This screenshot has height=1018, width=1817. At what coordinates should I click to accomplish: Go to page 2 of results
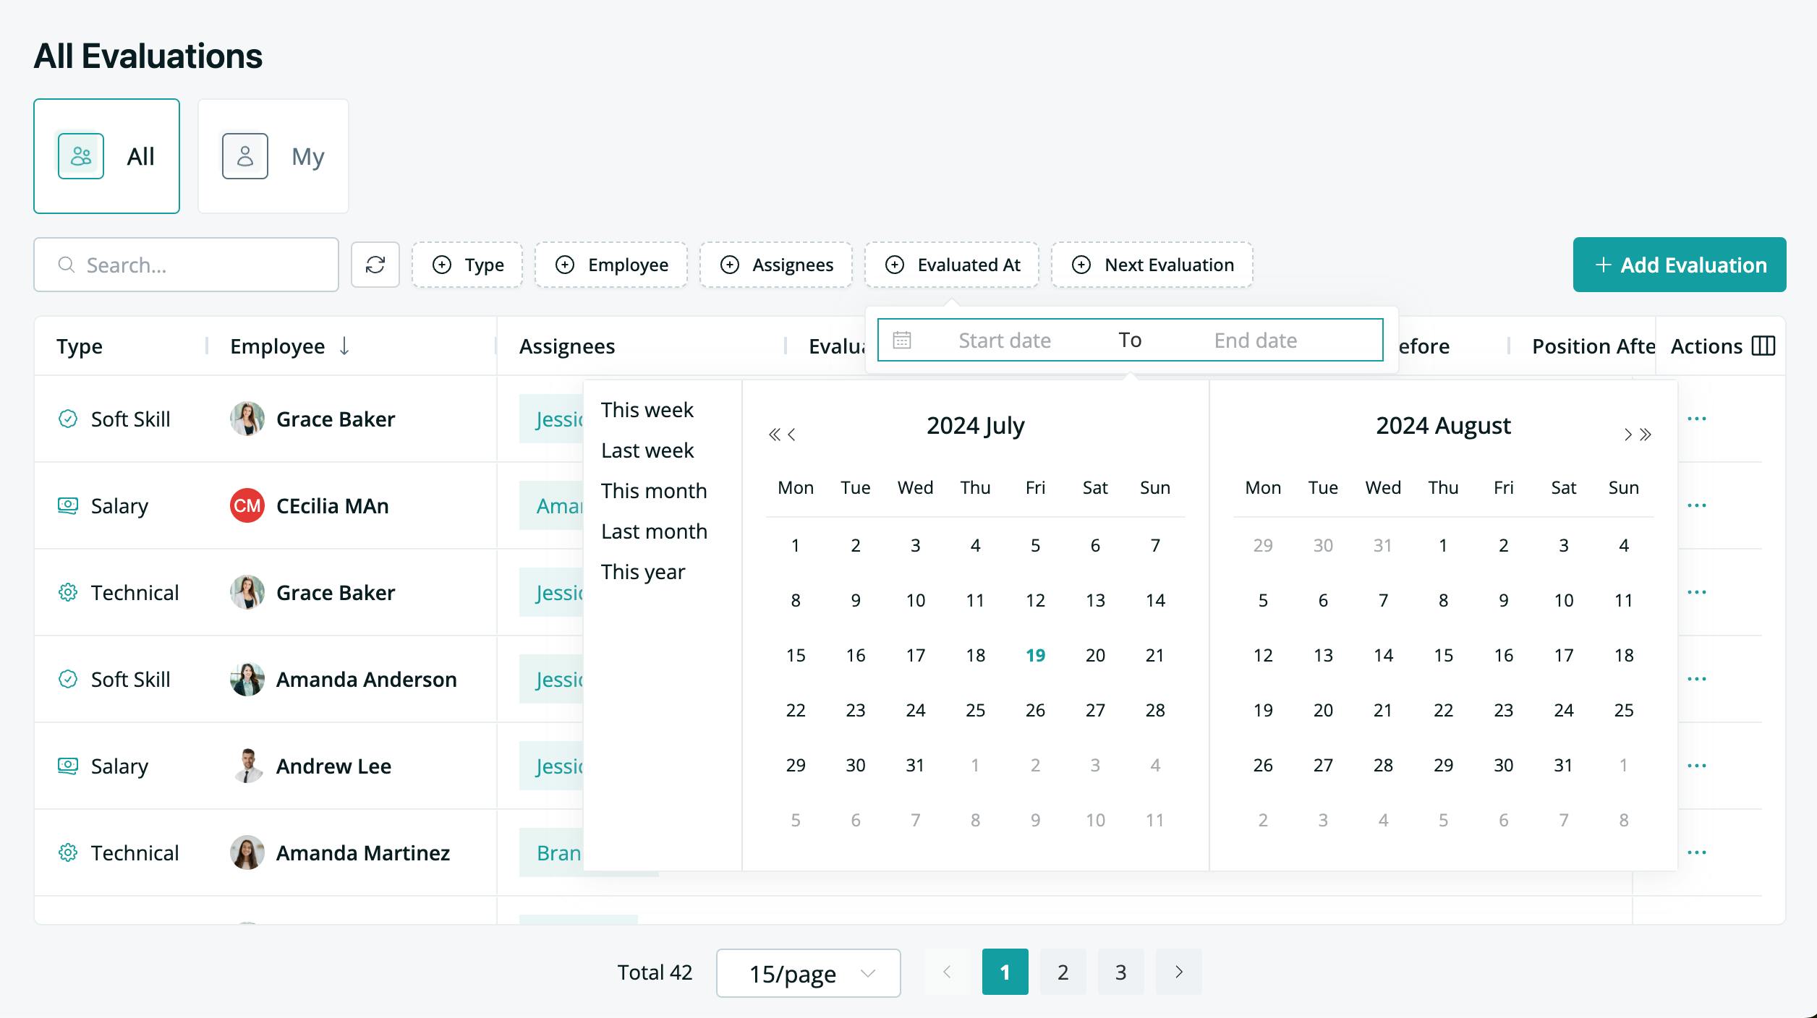1063,972
